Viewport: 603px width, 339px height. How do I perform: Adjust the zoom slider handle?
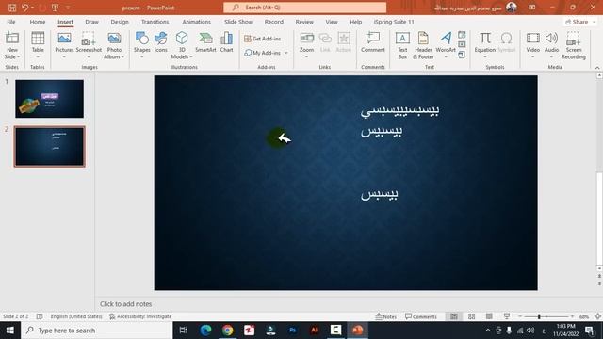(x=539, y=316)
